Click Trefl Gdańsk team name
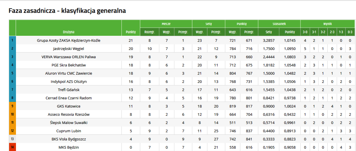 click(69, 90)
